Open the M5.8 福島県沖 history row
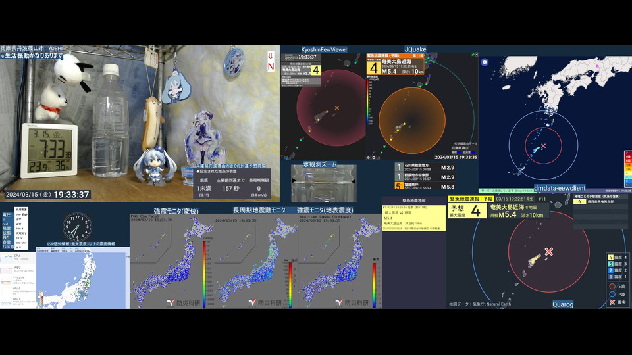This screenshot has height=355, width=632. coord(425,186)
